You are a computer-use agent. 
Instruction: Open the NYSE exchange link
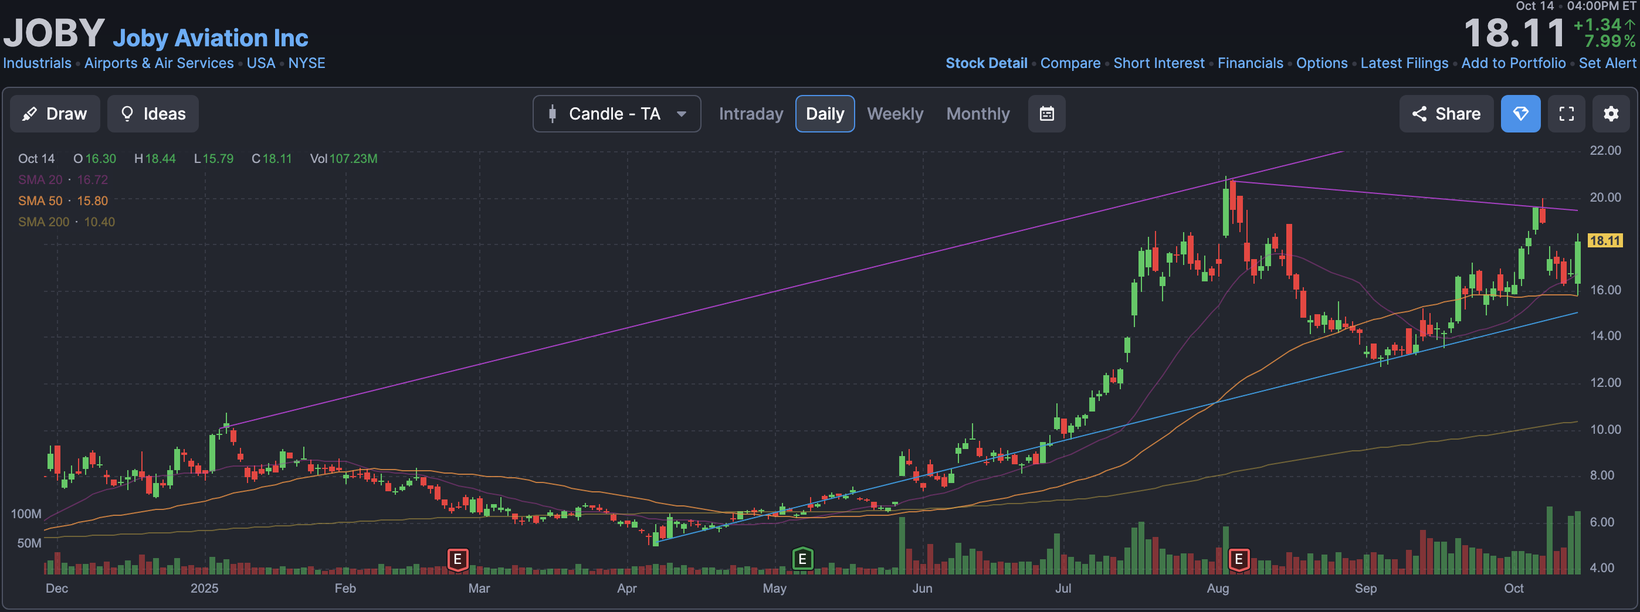[x=306, y=63]
